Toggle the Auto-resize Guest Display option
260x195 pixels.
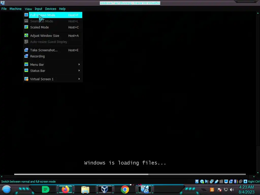(53, 42)
